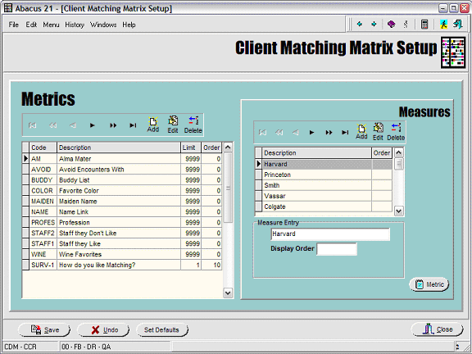Select the SURV-1 row in Metrics
472x354 pixels.
[122, 265]
